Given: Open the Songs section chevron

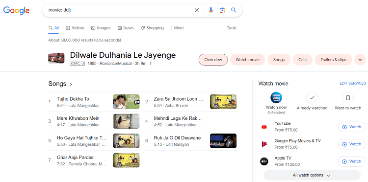Looking at the screenshot, I should pos(71,84).
